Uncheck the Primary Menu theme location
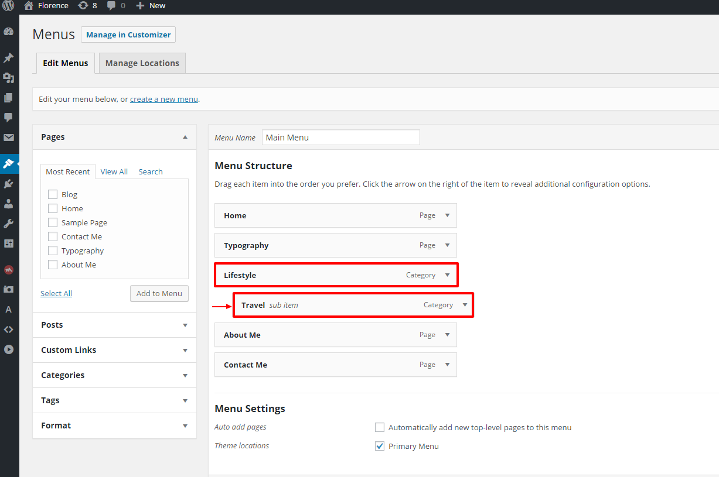719x477 pixels. [x=380, y=446]
